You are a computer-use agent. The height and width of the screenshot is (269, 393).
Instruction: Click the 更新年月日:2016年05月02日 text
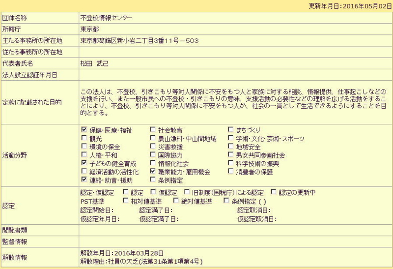(350, 6)
